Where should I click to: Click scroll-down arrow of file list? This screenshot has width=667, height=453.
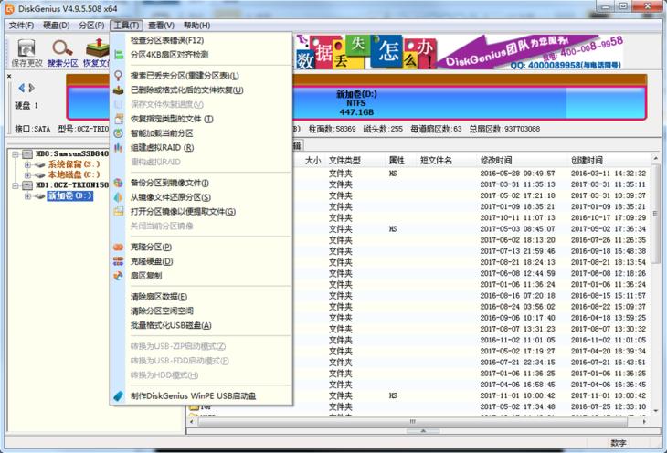point(655,411)
